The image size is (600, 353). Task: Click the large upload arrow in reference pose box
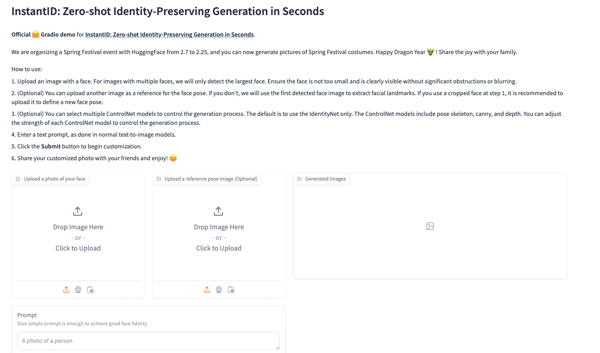tap(218, 211)
